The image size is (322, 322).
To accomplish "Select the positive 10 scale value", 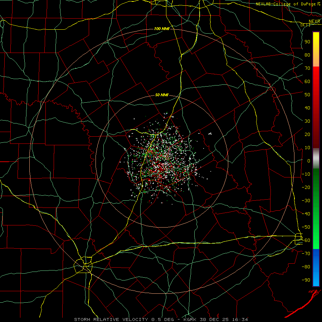I will coord(307,148).
